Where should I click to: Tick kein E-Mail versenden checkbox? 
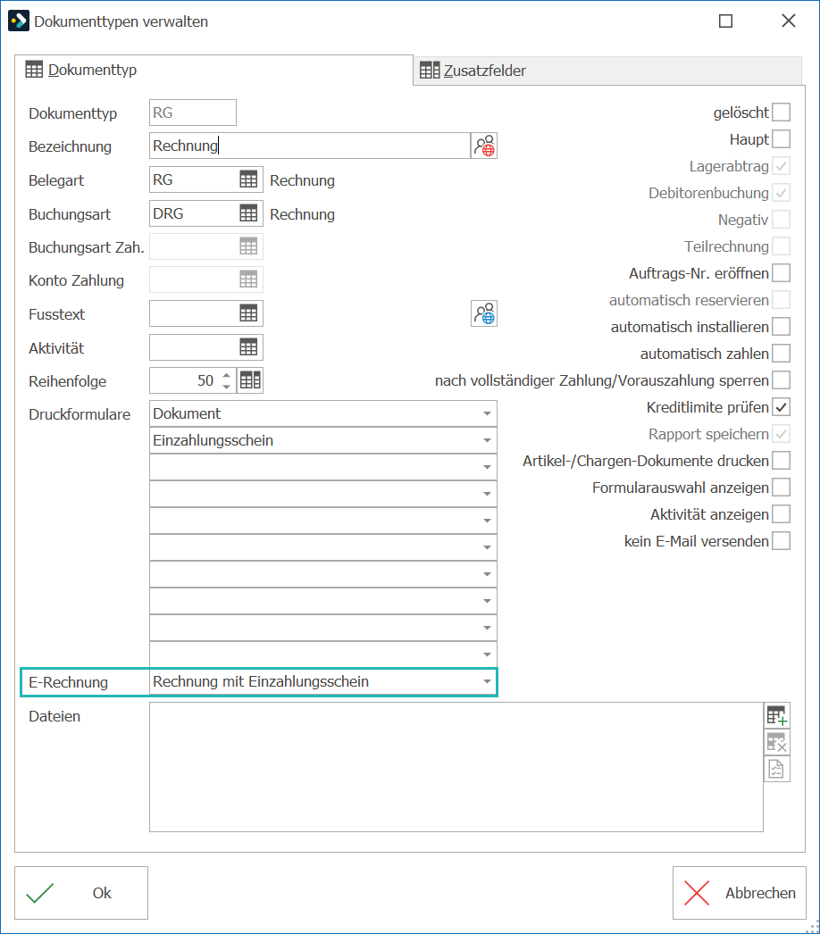point(782,541)
